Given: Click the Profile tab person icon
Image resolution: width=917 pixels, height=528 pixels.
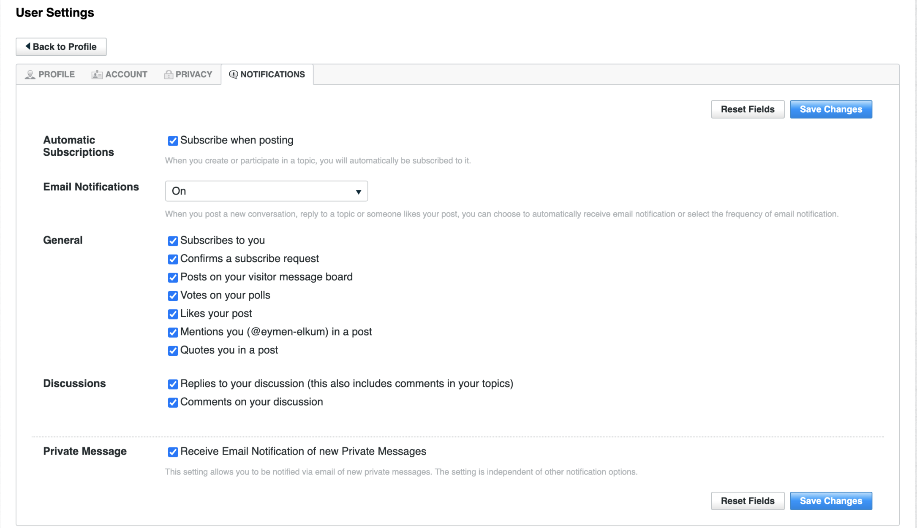Looking at the screenshot, I should tap(30, 75).
